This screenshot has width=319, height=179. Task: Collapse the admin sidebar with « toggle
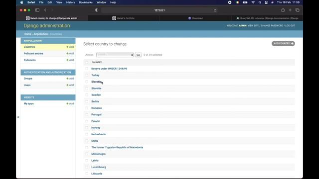[x=18, y=117]
